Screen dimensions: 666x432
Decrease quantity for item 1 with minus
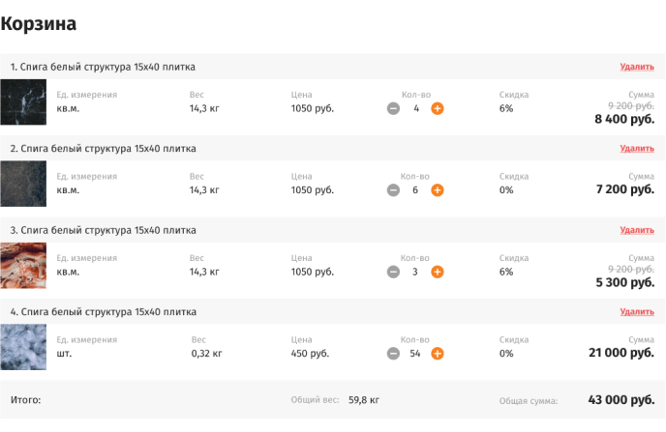(393, 108)
